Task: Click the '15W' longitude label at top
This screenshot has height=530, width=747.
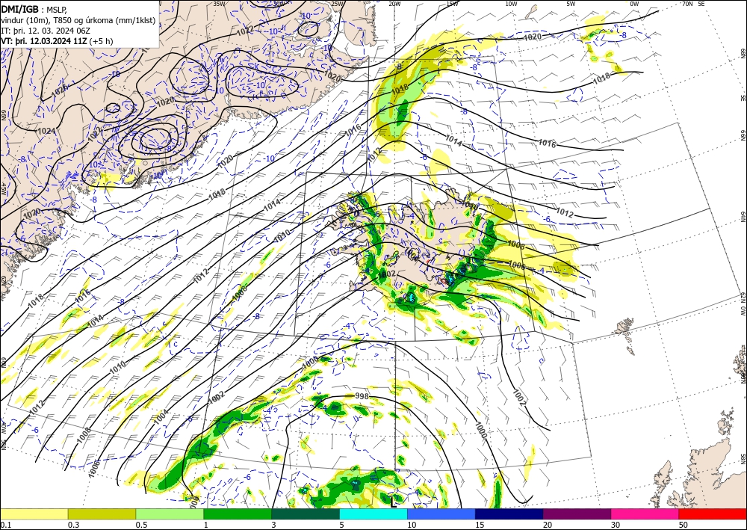Action: coord(453,4)
